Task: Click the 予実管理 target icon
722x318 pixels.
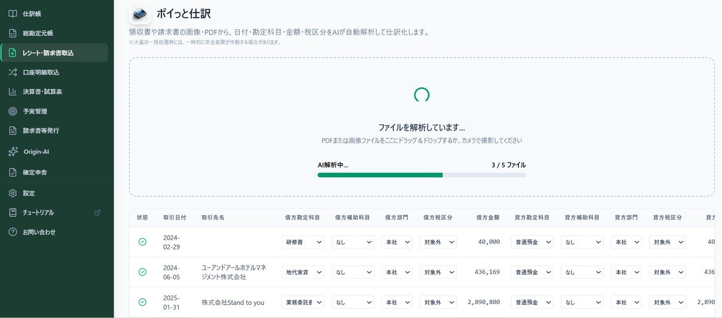Action: [13, 111]
